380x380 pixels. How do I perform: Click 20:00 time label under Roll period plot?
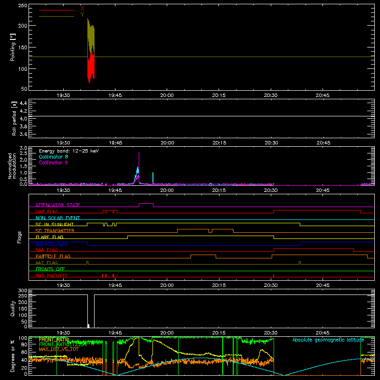click(x=168, y=143)
